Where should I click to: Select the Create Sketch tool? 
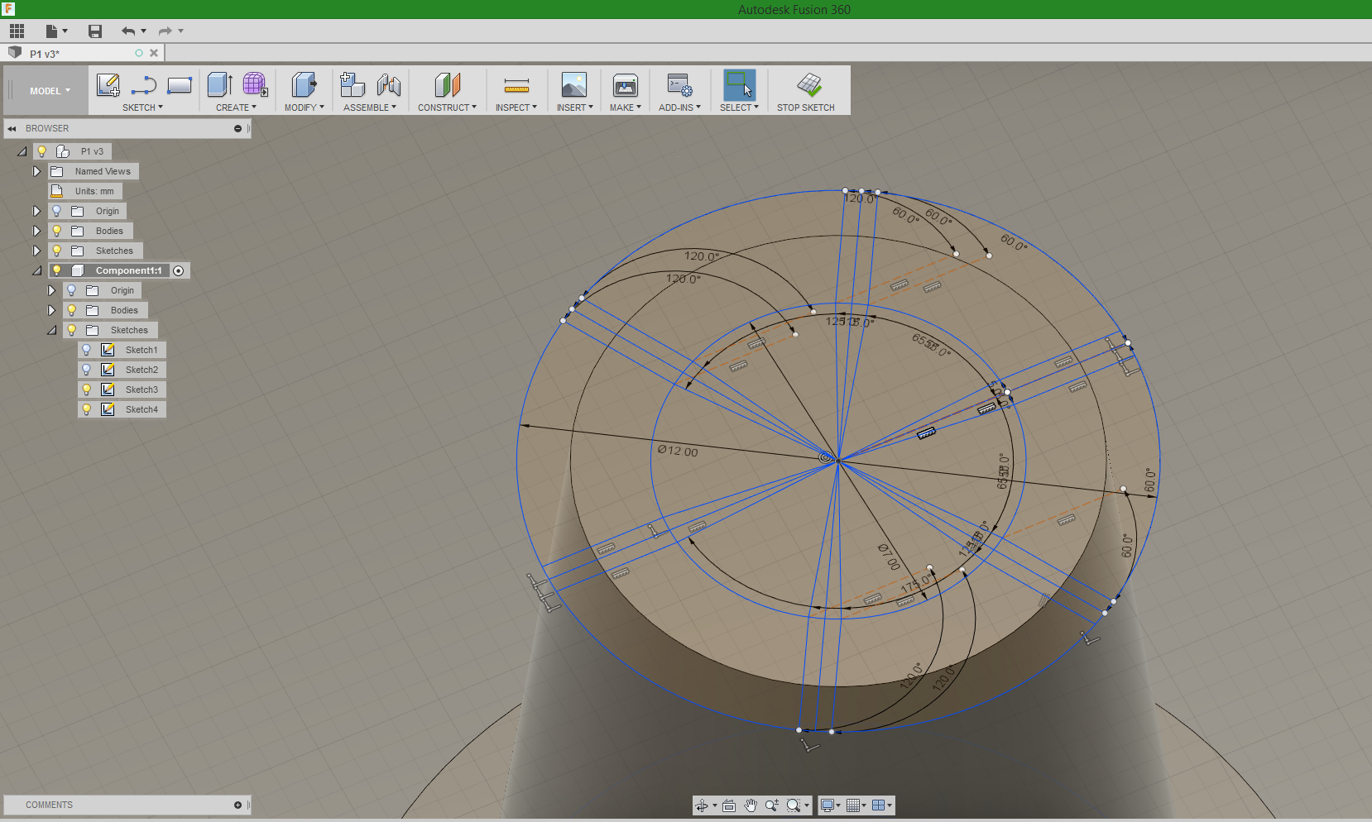[x=108, y=85]
